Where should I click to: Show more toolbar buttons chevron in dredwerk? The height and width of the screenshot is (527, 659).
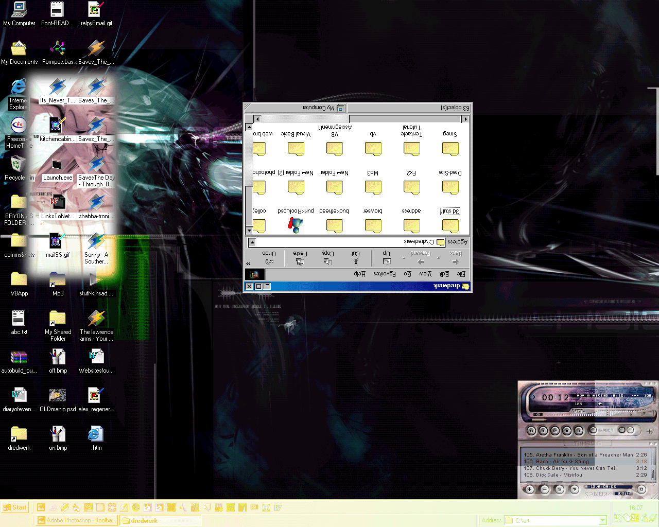pyautogui.click(x=249, y=263)
